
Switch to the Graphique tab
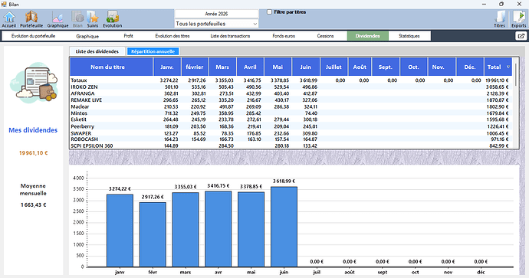pos(87,36)
